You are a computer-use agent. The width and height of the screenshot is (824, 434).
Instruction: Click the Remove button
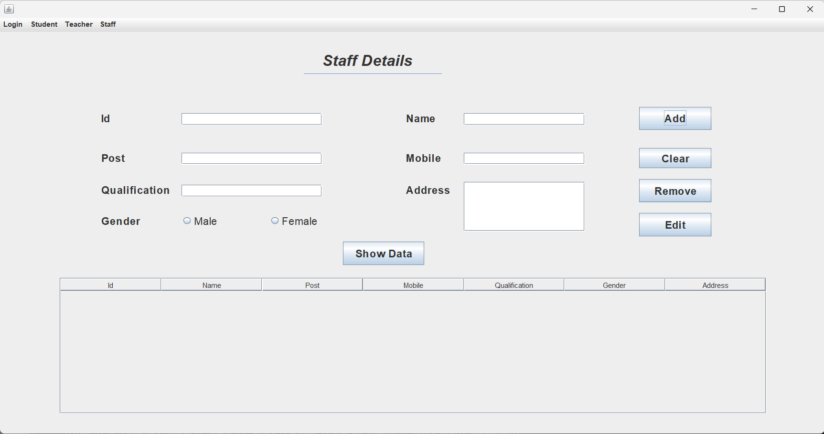(675, 191)
